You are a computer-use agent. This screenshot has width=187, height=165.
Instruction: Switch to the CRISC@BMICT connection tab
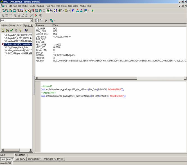tap(35, 159)
